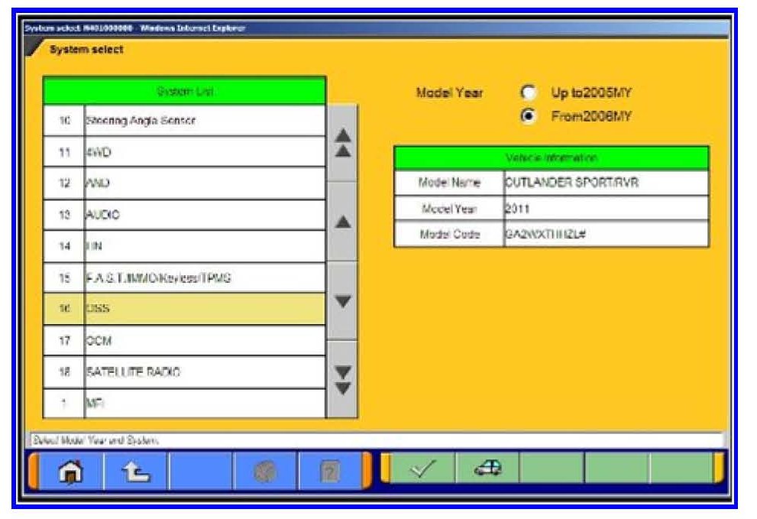Image resolution: width=757 pixels, height=519 pixels.
Task: Click the Model Name field OUTLANDER SPORT/RVR
Action: coord(603,183)
